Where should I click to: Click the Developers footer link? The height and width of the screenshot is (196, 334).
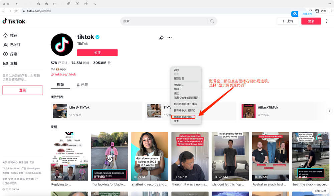(x=34, y=168)
